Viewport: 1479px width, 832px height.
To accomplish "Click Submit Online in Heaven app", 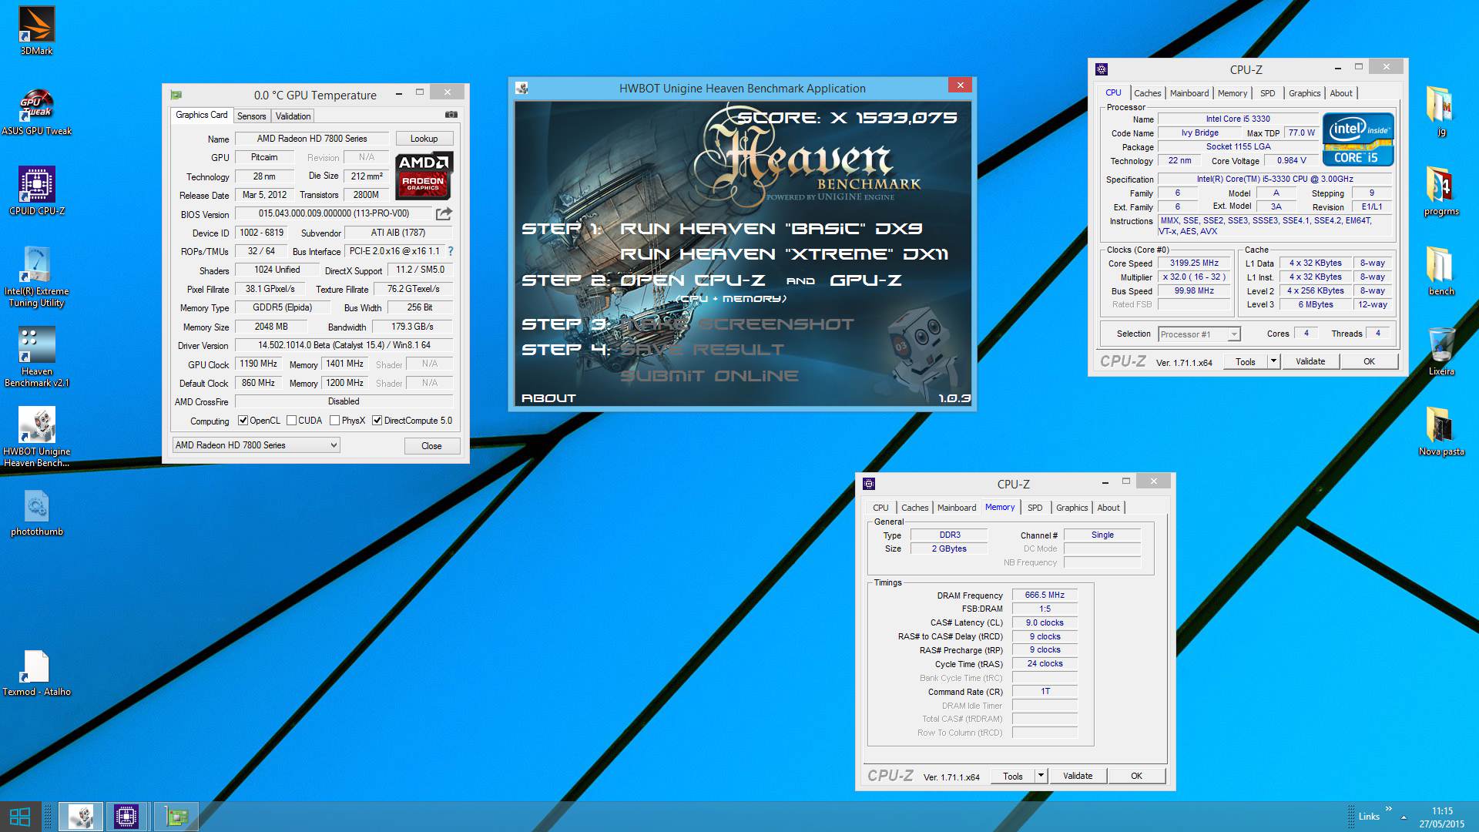I will click(x=709, y=376).
